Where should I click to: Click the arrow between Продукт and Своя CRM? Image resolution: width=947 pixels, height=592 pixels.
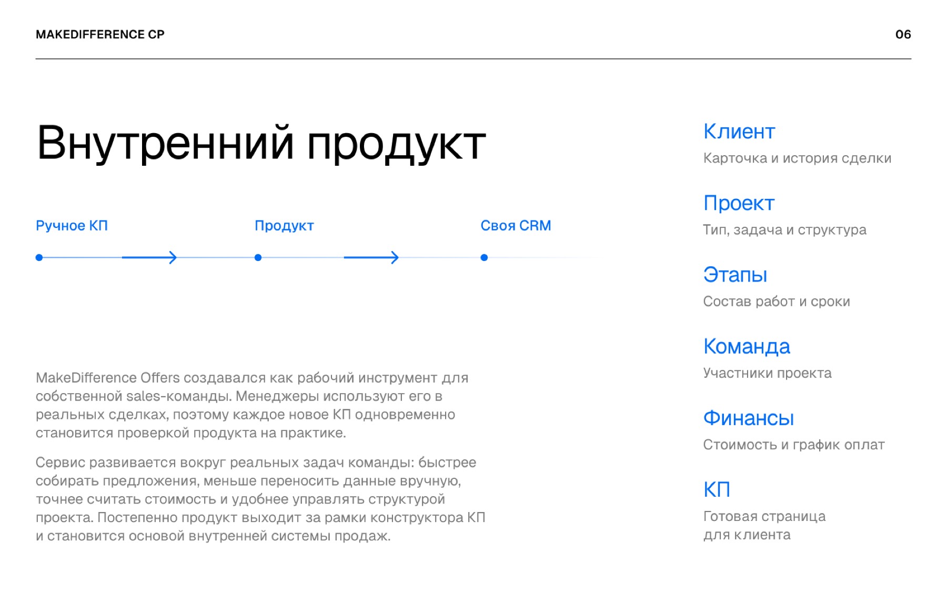tap(371, 257)
